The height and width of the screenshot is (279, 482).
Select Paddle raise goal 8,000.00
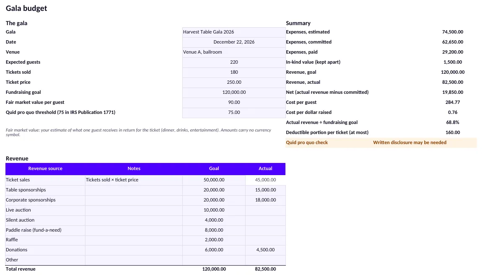[x=214, y=230]
